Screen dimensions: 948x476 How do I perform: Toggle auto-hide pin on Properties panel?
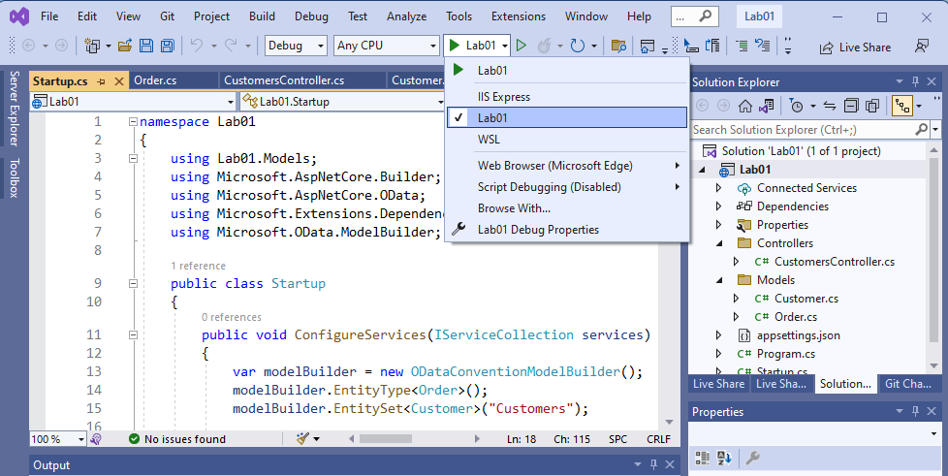915,411
